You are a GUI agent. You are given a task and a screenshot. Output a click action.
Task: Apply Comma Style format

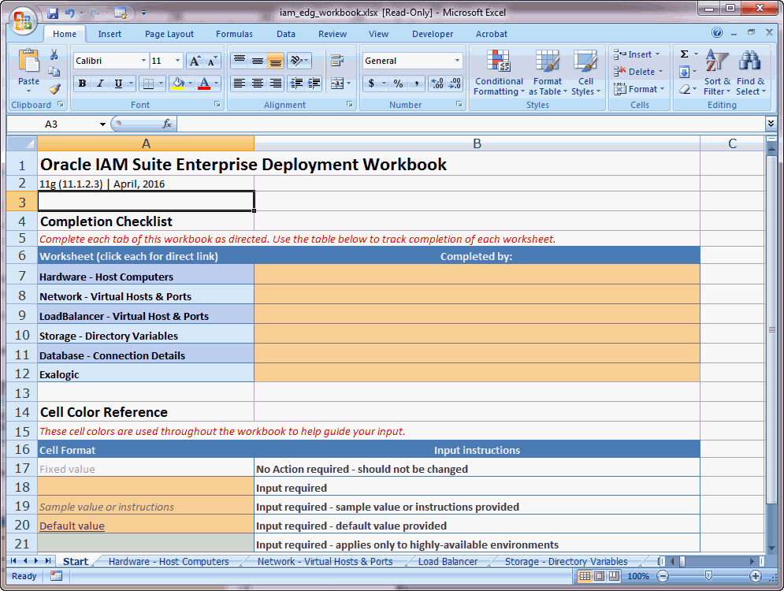point(416,84)
